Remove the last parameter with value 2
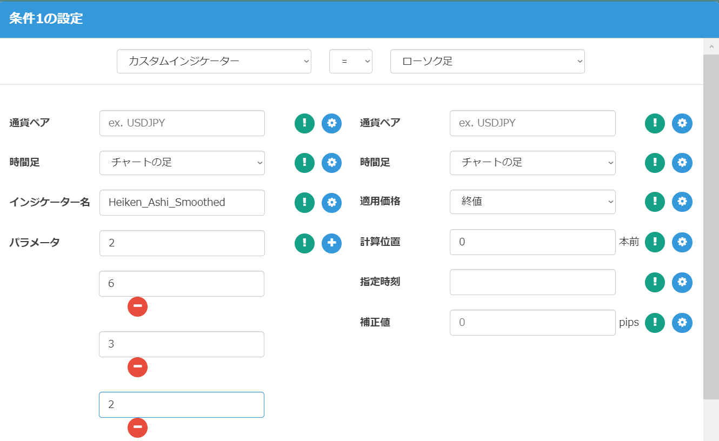Image resolution: width=719 pixels, height=441 pixels. (x=138, y=427)
